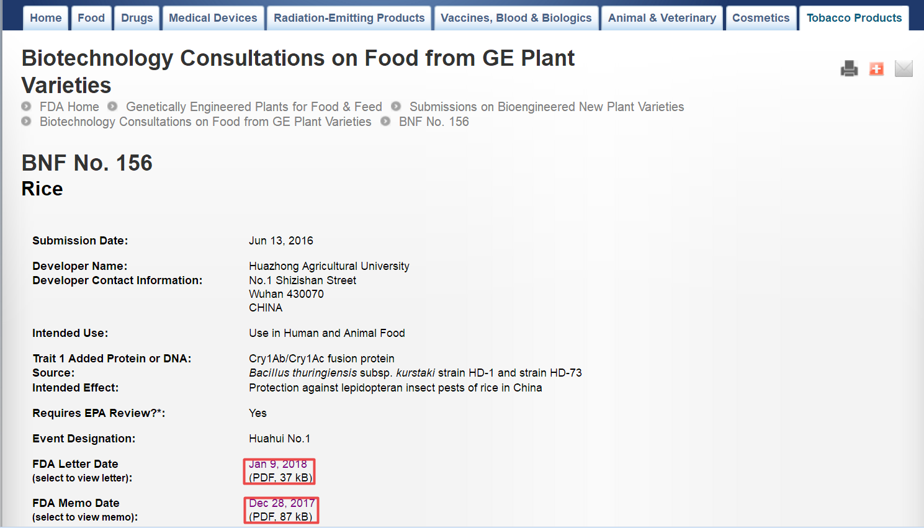This screenshot has width=924, height=528.
Task: Switch to the Drugs tab
Action: (x=137, y=18)
